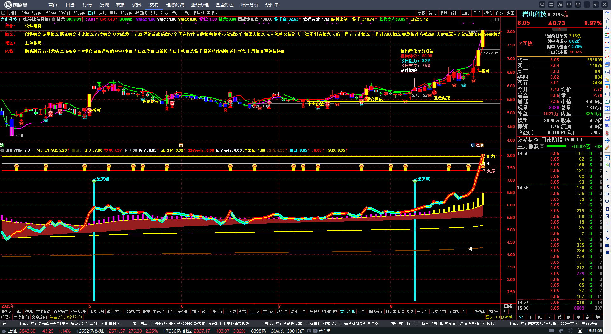
Task: Click the keyboard icon in status bar
Action: pos(551,331)
